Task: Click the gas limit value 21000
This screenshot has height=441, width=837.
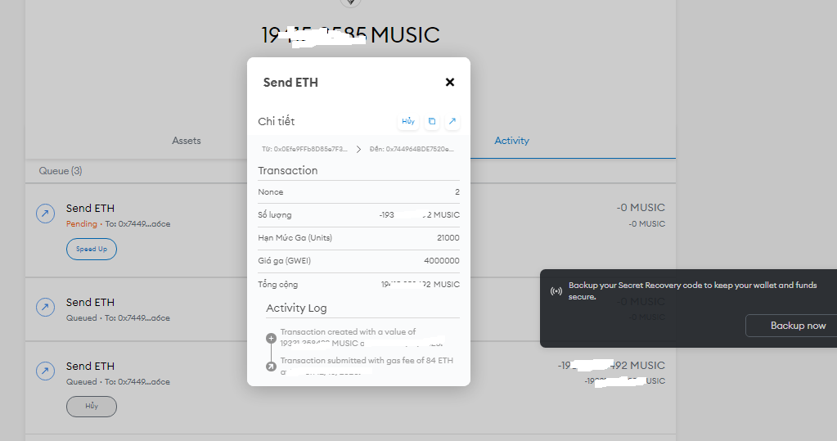Action: [x=448, y=237]
